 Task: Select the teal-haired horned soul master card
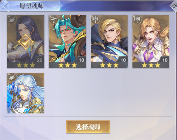coord(67,42)
